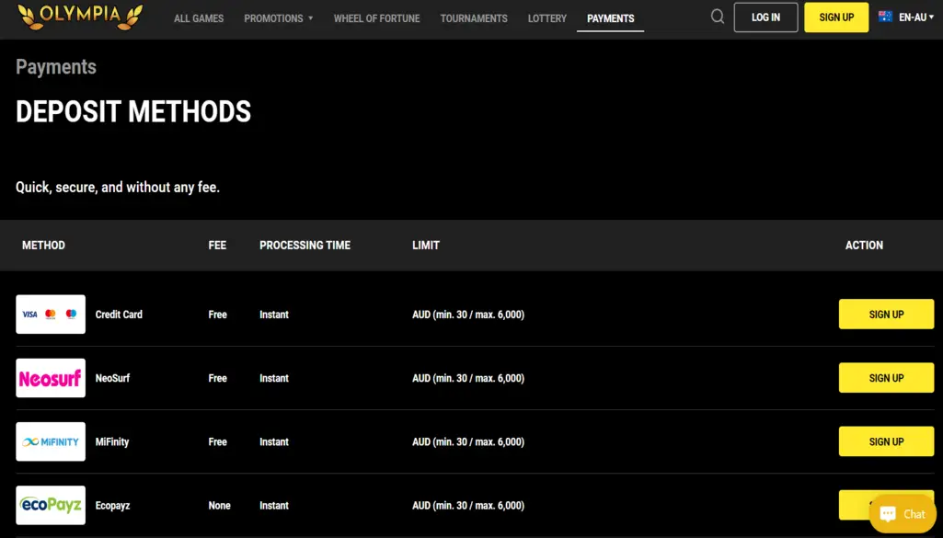Click the MiFinity method name
This screenshot has height=538, width=943.
pyautogui.click(x=112, y=441)
